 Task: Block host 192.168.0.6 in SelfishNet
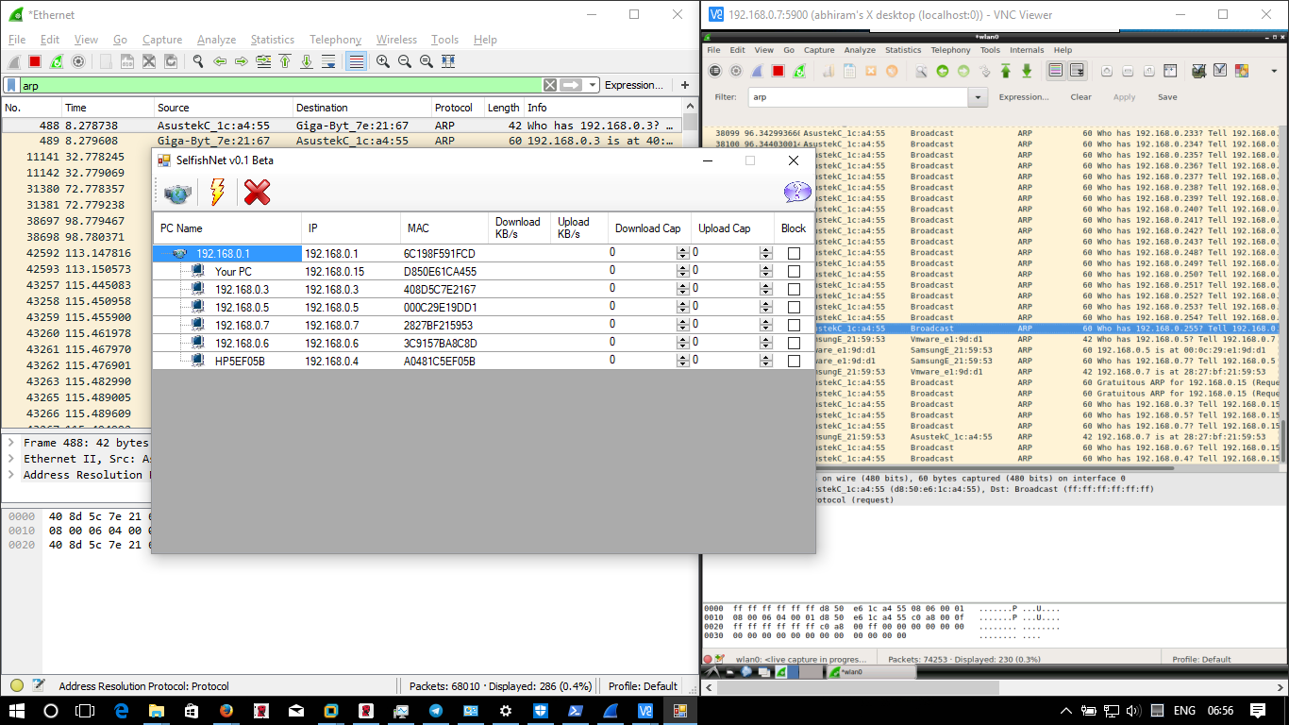(x=794, y=344)
